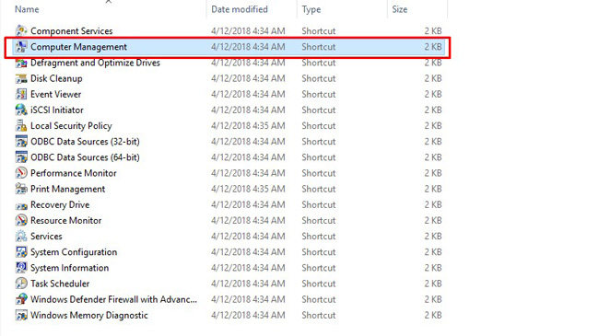The height and width of the screenshot is (336, 599).
Task: Click the Disk Cleanup icon
Action: point(21,78)
